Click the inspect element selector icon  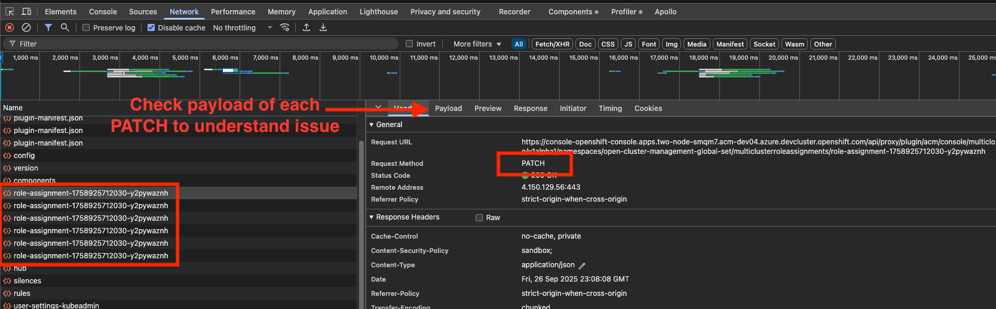(x=10, y=11)
